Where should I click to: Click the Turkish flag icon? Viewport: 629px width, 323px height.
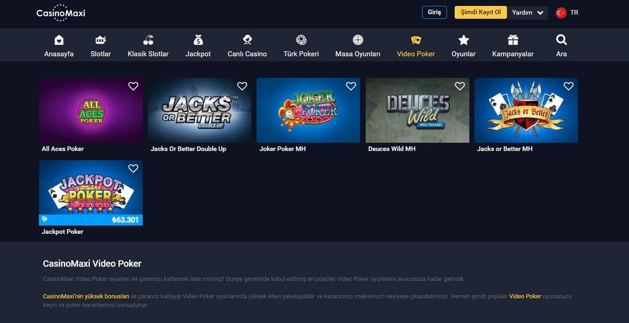[x=561, y=13]
